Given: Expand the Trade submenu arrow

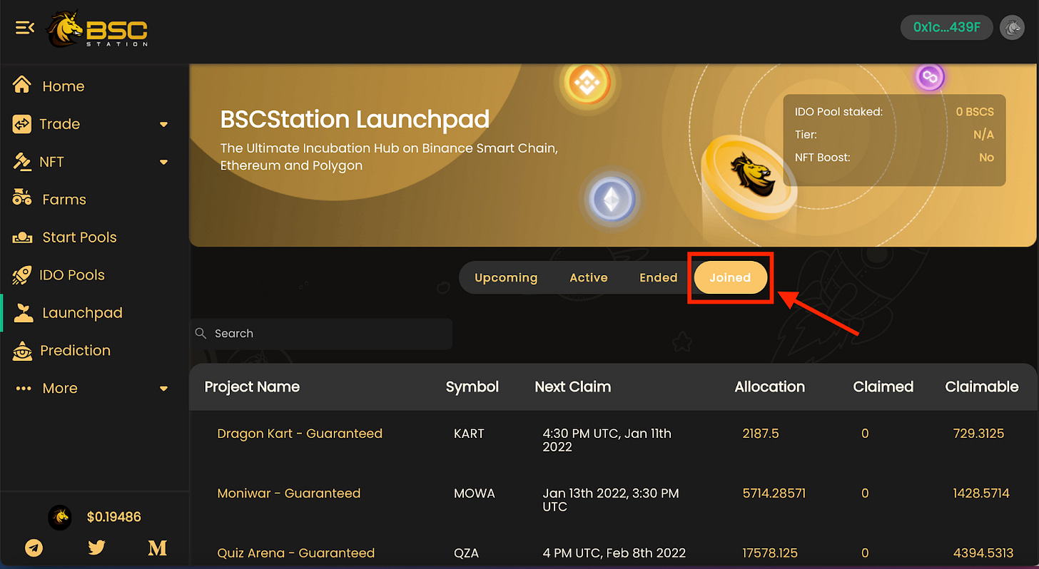Looking at the screenshot, I should [163, 125].
